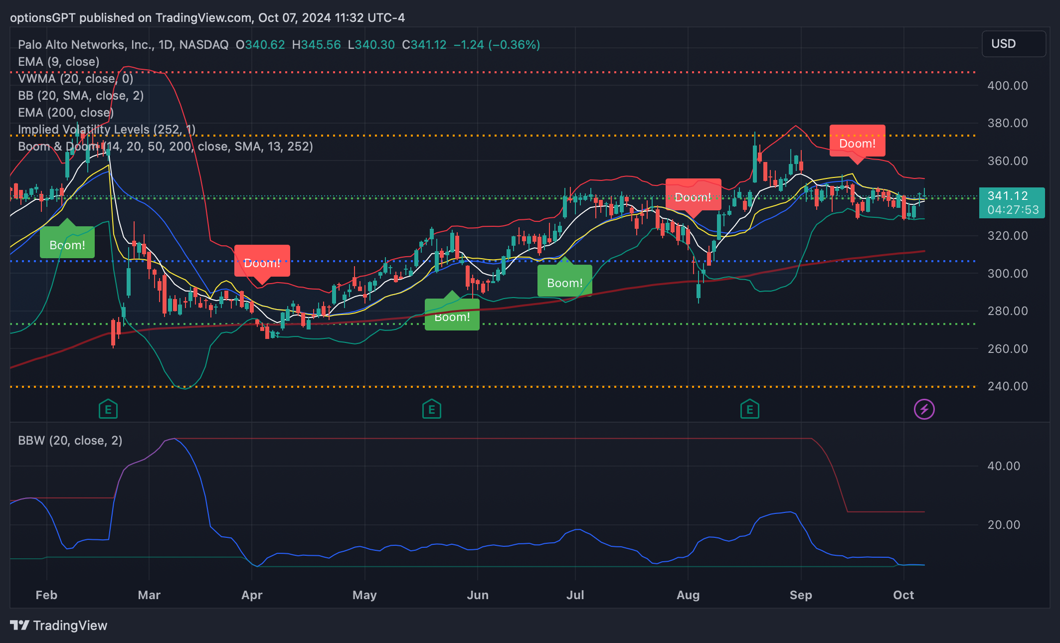Click the change value −1.24 (−0.36%)
The width and height of the screenshot is (1060, 643).
497,45
